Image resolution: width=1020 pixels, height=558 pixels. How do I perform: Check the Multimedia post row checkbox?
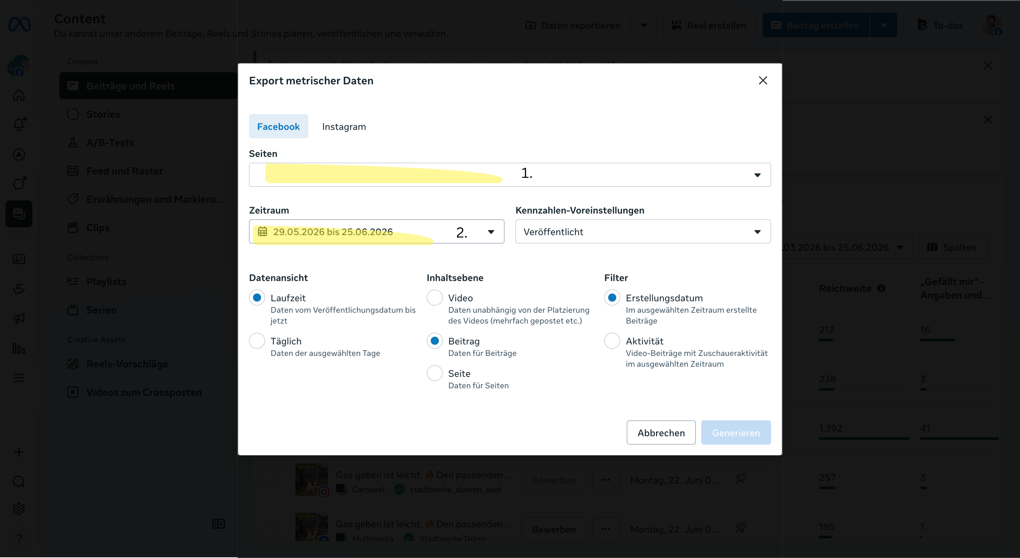271,529
